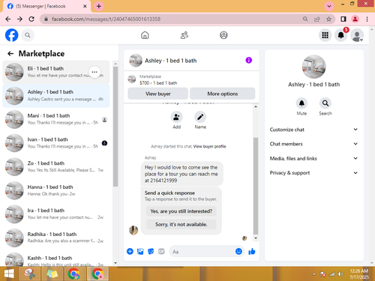Click the conversation list scrollbar
Screen dimensions: 375x281
pos(115,126)
